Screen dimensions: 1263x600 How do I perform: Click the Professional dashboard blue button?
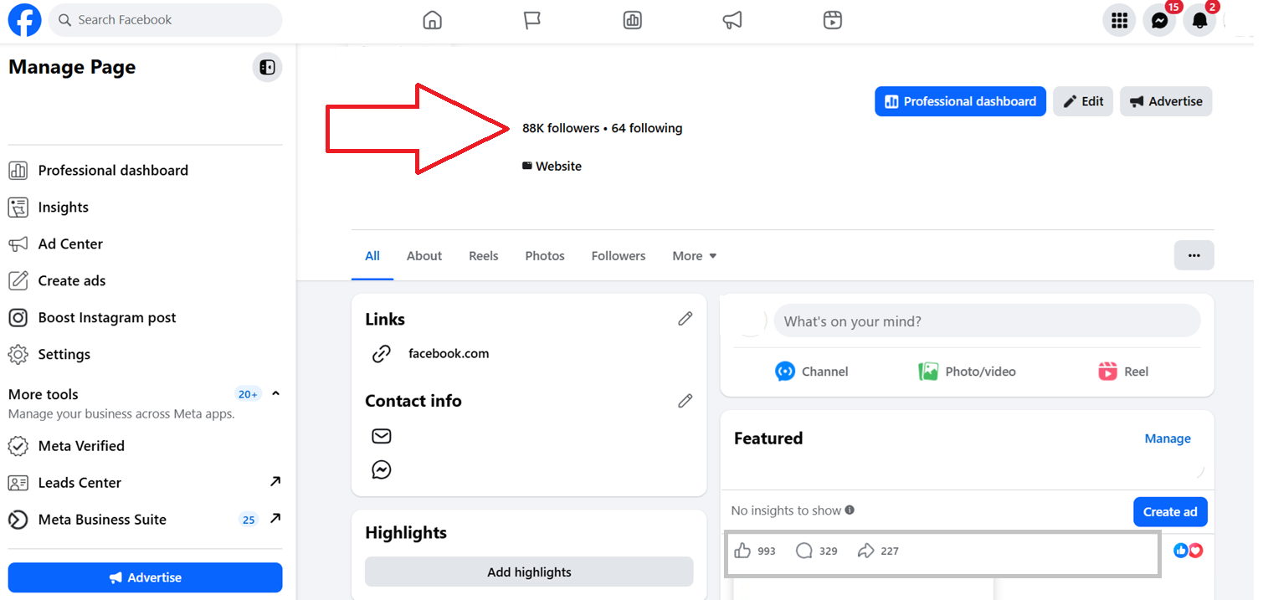pos(960,101)
